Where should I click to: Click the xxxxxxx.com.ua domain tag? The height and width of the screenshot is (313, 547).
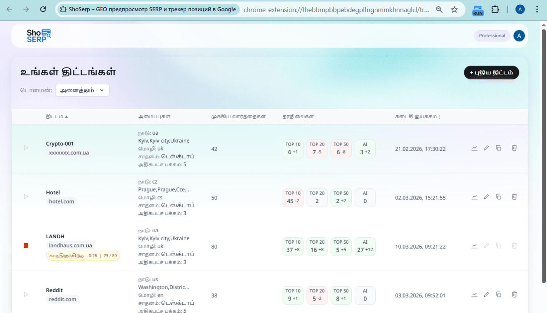(69, 153)
